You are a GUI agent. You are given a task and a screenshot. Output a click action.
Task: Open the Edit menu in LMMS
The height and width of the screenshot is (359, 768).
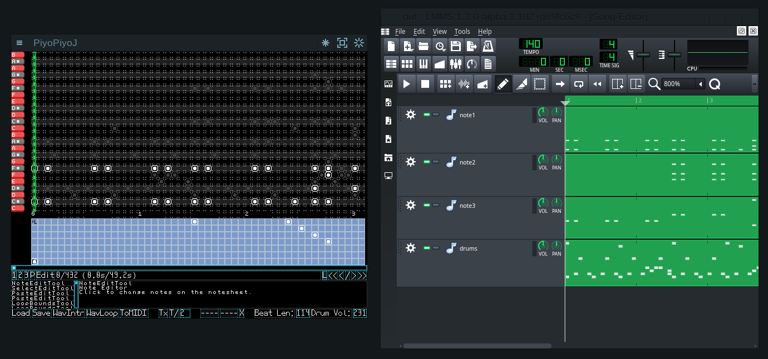pos(419,32)
